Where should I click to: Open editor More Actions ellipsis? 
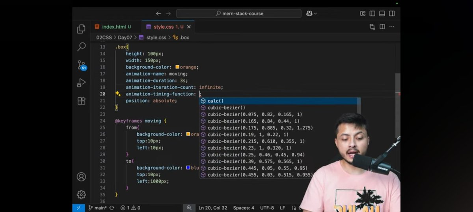coord(392,27)
